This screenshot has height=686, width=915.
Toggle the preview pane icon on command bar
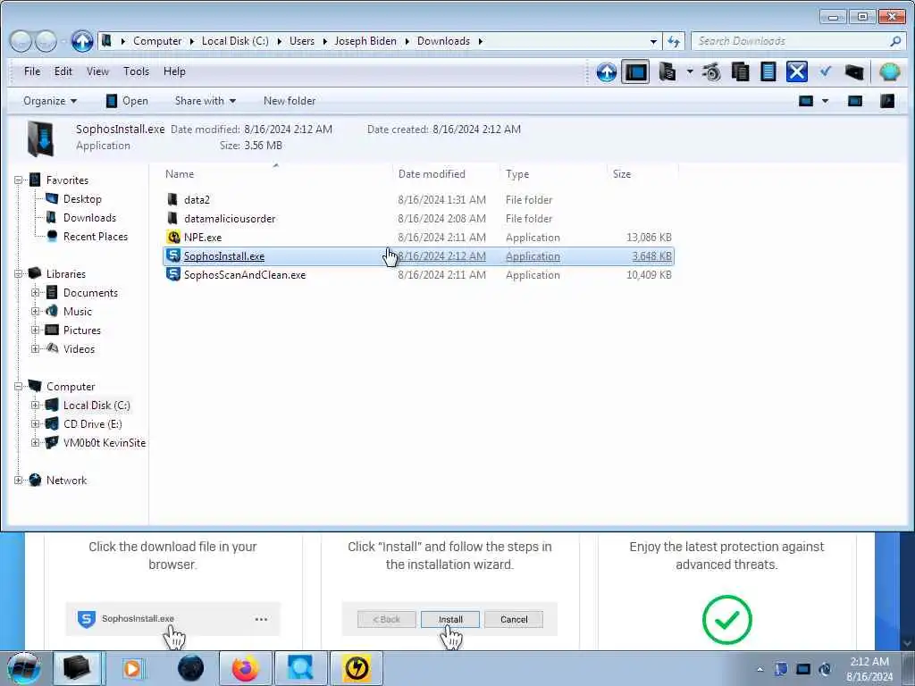tap(855, 101)
